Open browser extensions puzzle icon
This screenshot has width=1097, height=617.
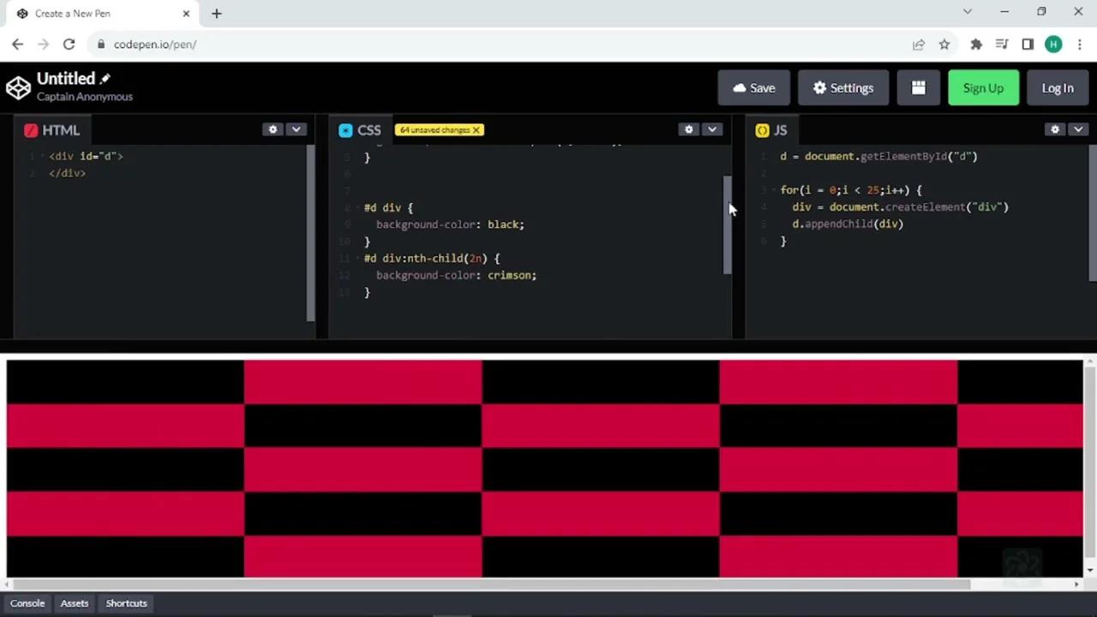tap(976, 45)
